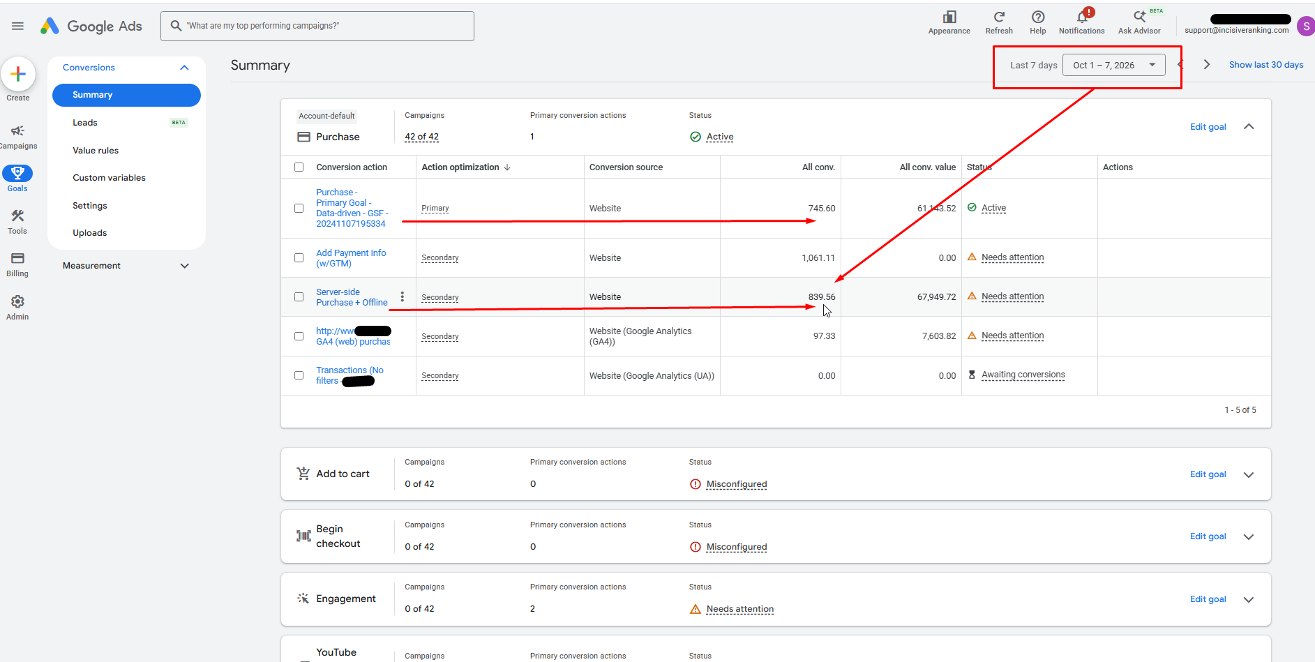Open Admin gear in the sidebar
1315x662 pixels.
[x=17, y=307]
